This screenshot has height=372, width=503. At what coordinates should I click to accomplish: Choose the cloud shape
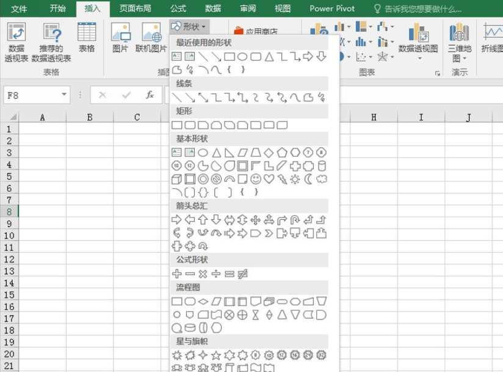pos(322,179)
